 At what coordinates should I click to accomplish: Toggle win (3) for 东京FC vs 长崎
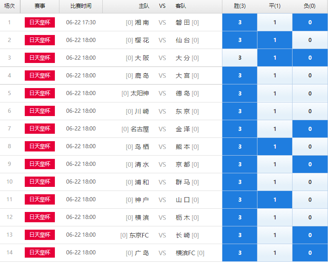[x=240, y=235]
